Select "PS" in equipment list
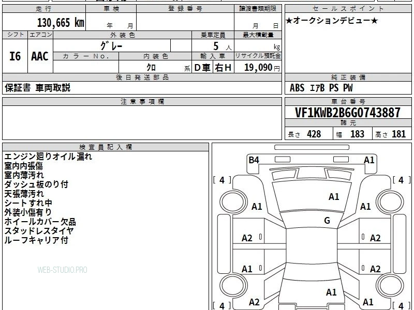 [334, 88]
